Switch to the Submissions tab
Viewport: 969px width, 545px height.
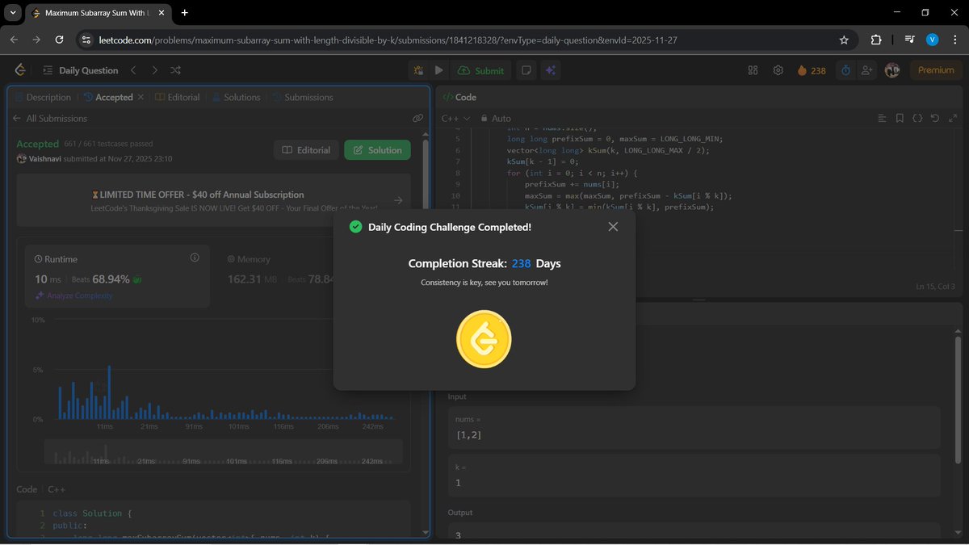click(303, 97)
